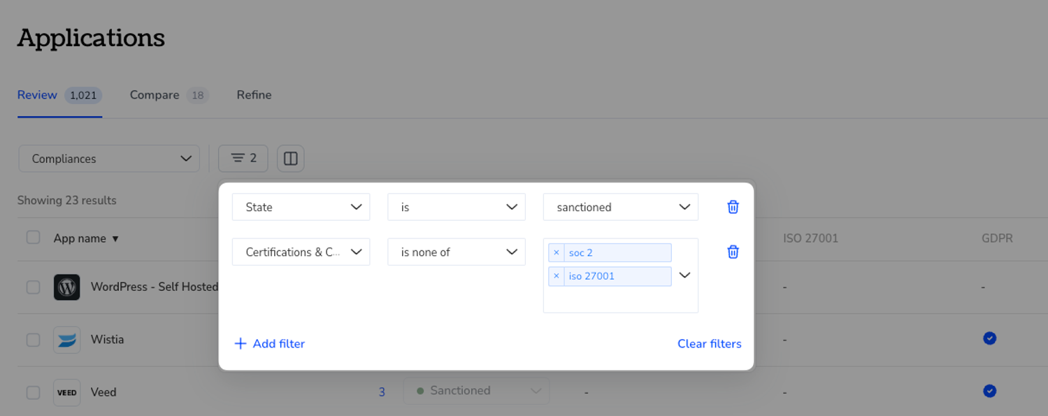Remove the iso 27001 tag
This screenshot has height=416, width=1048.
[x=557, y=276]
